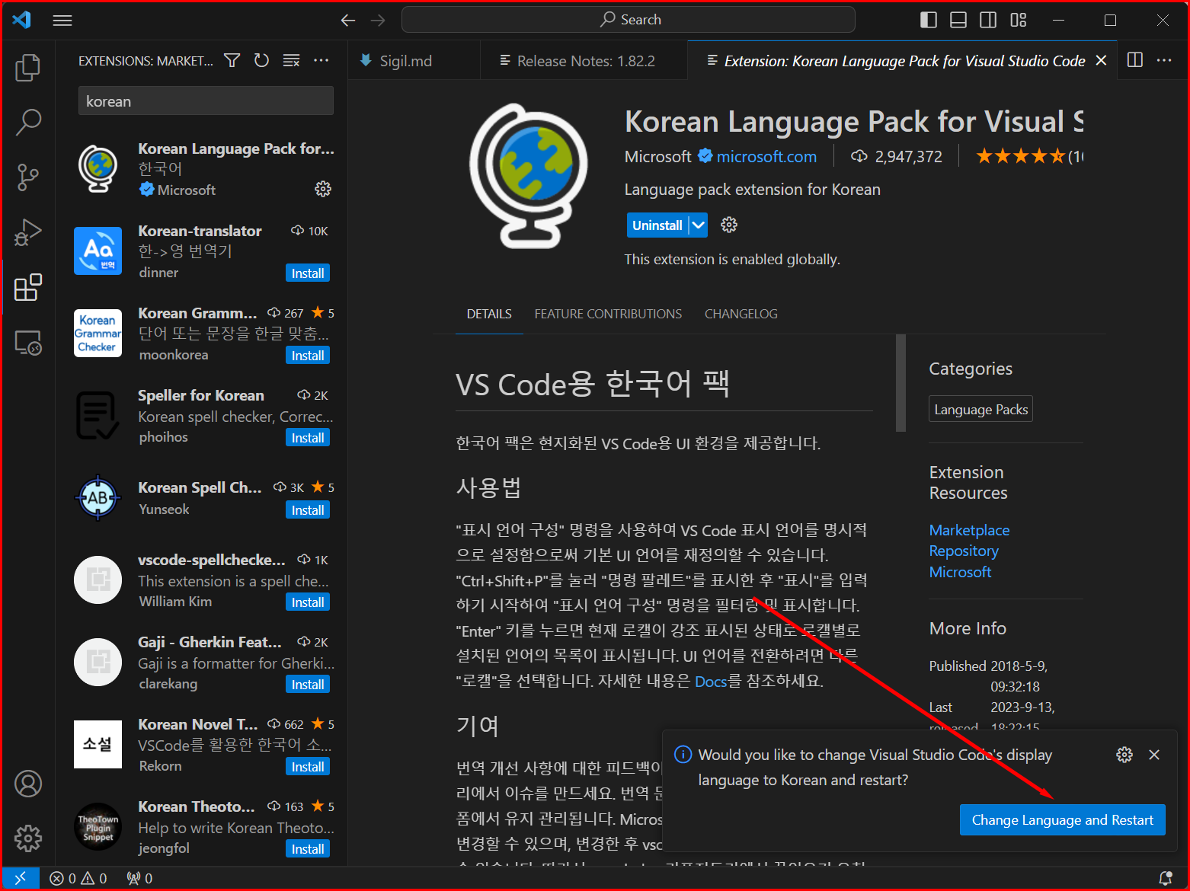Image resolution: width=1190 pixels, height=891 pixels.
Task: Close the Korean Language Pack extension tab
Action: [1101, 61]
